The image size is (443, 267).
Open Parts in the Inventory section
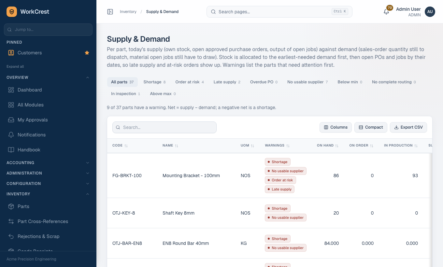pos(48,206)
